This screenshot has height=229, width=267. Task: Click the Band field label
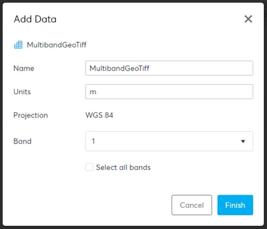22,141
